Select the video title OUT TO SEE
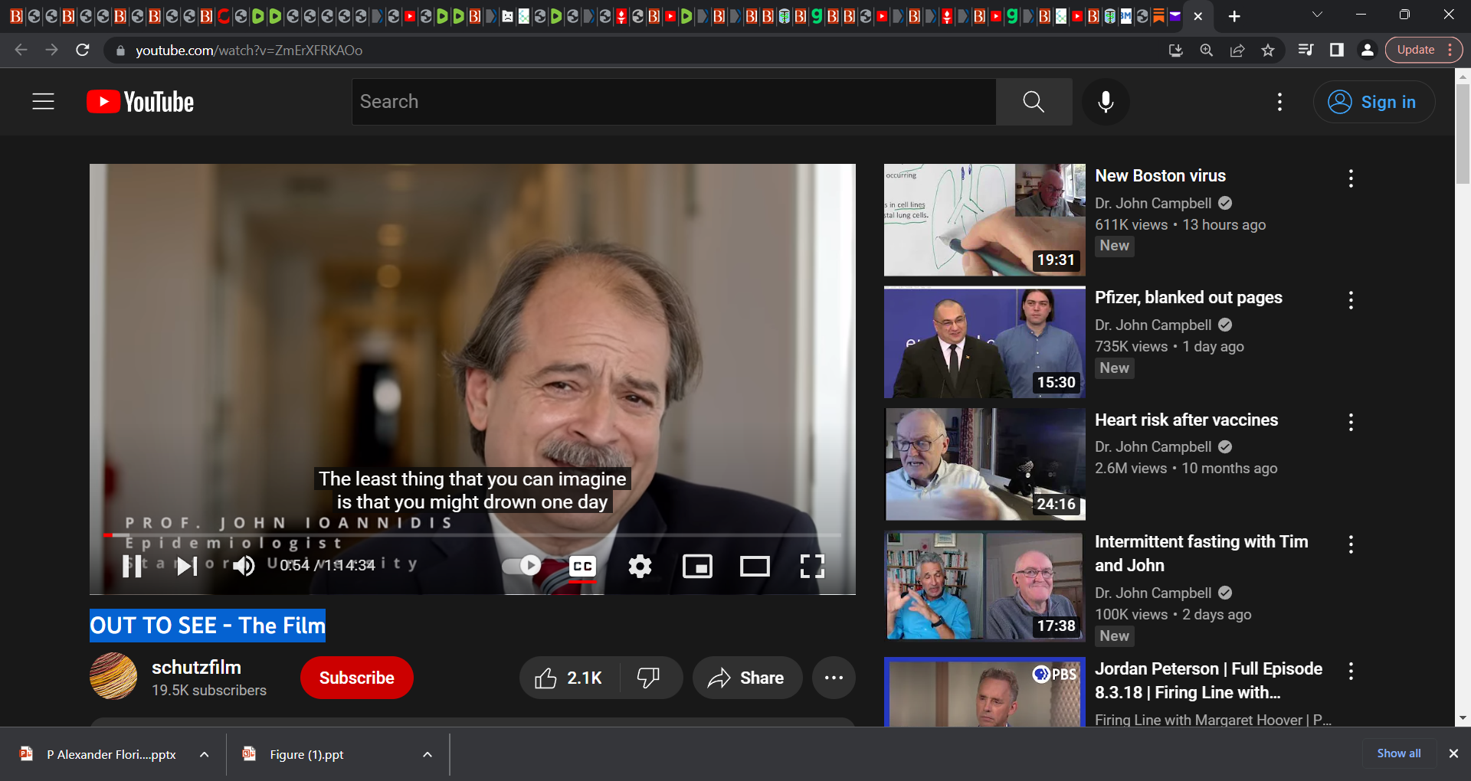Image resolution: width=1471 pixels, height=781 pixels. [x=208, y=626]
